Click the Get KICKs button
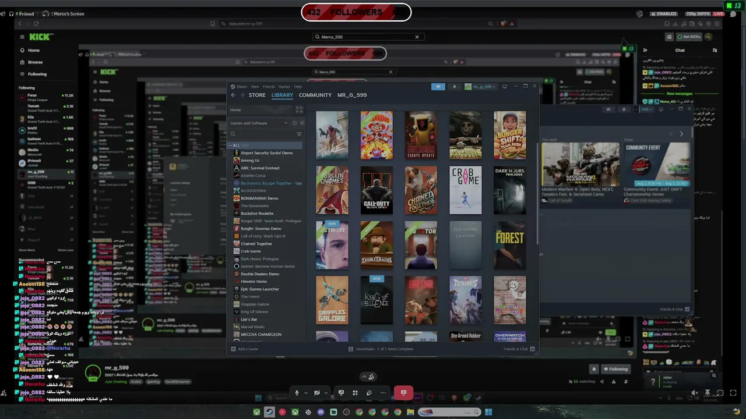Screen dimensions: 746x419 click(688, 37)
